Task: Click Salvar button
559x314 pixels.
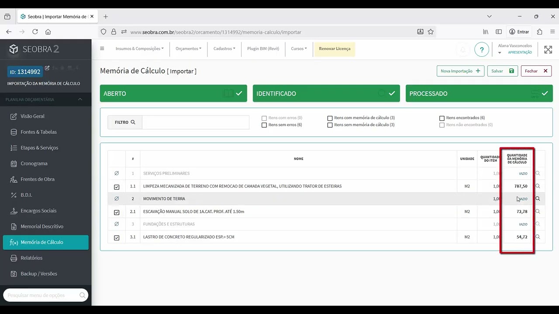Action: point(503,71)
